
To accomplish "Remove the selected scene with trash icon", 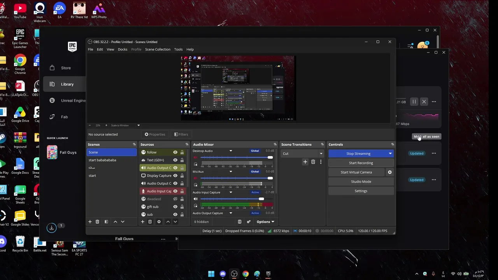I will tap(97, 222).
